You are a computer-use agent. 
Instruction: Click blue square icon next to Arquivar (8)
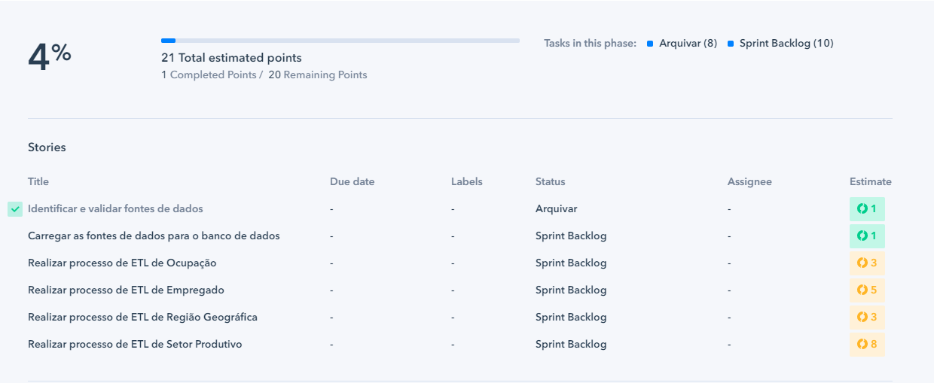(650, 44)
